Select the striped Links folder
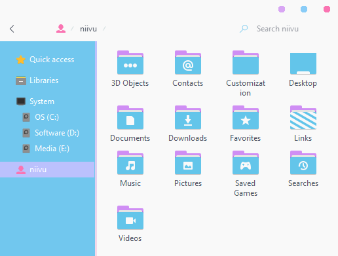 [x=303, y=118]
